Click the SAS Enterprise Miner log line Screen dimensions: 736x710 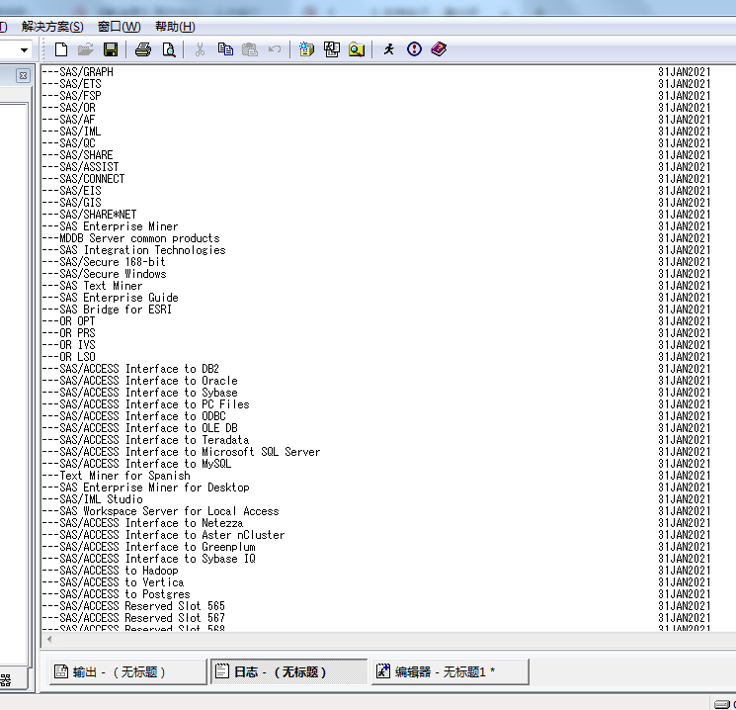pyautogui.click(x=110, y=226)
